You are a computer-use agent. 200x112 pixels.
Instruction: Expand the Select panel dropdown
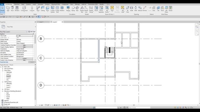tap(2, 14)
